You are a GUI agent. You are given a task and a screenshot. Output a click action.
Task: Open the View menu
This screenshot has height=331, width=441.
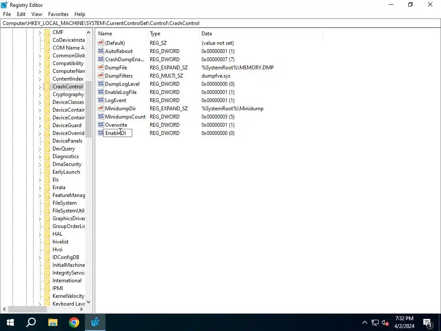pyautogui.click(x=37, y=14)
